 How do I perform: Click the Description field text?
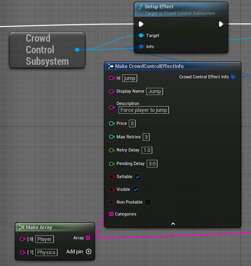coord(144,110)
